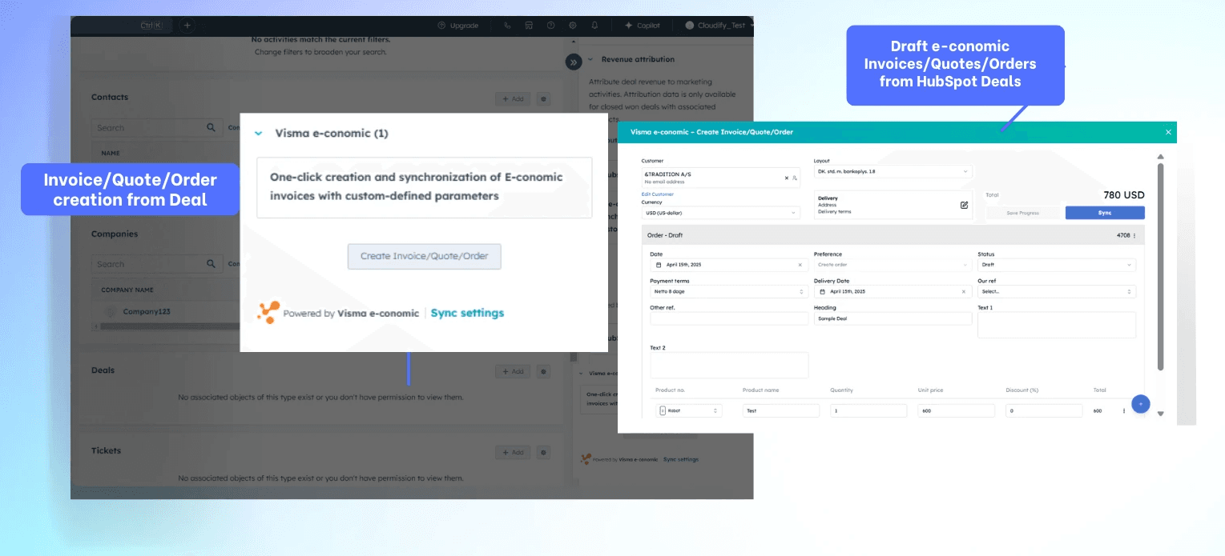
Task: Open the Our ref Select dropdown
Action: click(1057, 292)
